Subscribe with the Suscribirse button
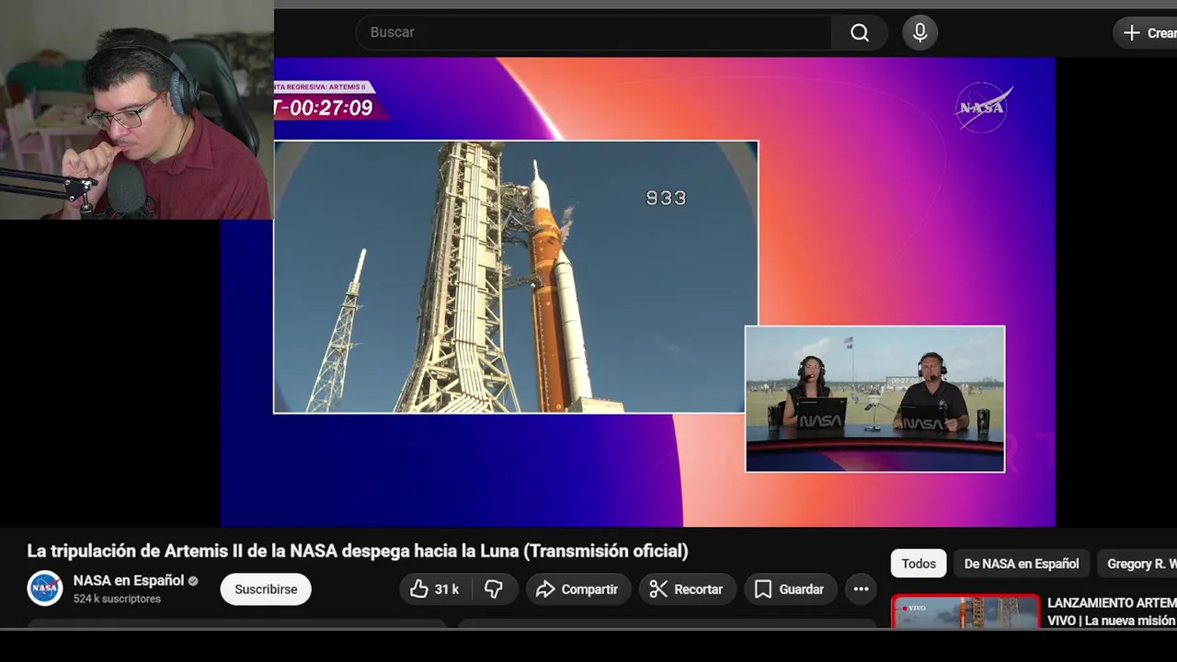The image size is (1177, 662). point(266,589)
